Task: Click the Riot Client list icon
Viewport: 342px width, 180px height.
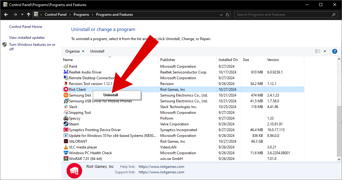Action: 66,90
